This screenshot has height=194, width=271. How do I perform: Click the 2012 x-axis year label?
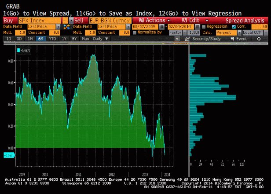coord(111,175)
